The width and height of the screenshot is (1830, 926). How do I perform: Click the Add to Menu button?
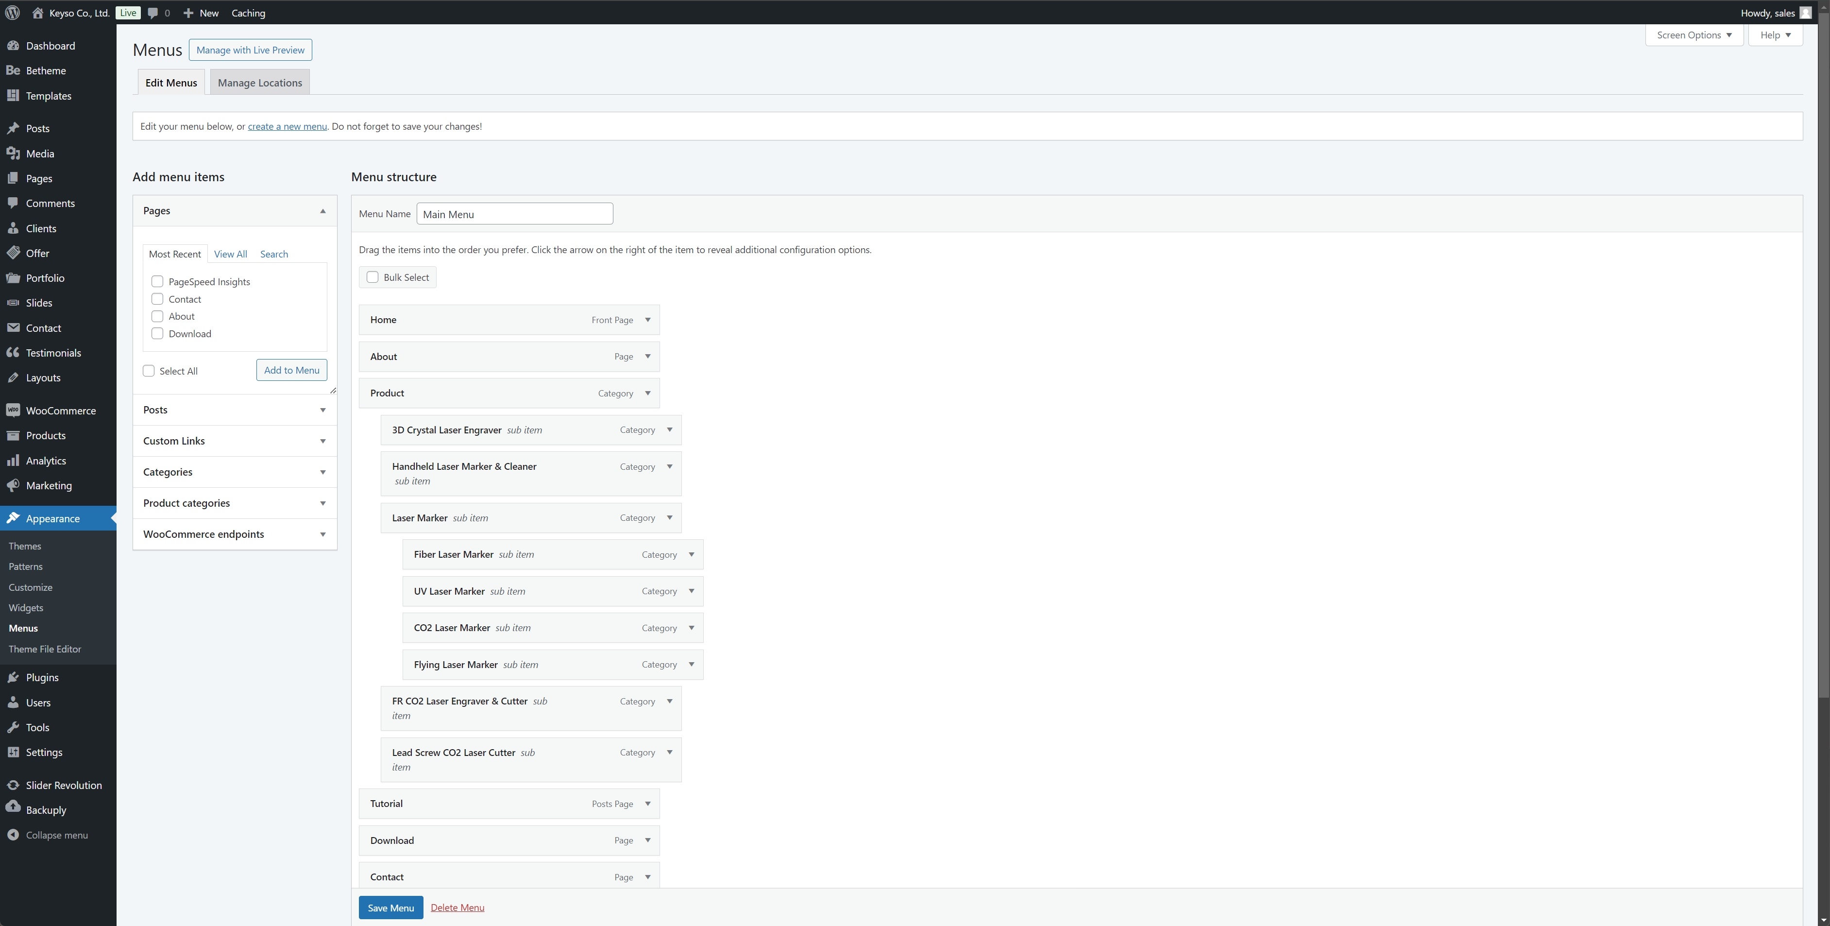(290, 370)
